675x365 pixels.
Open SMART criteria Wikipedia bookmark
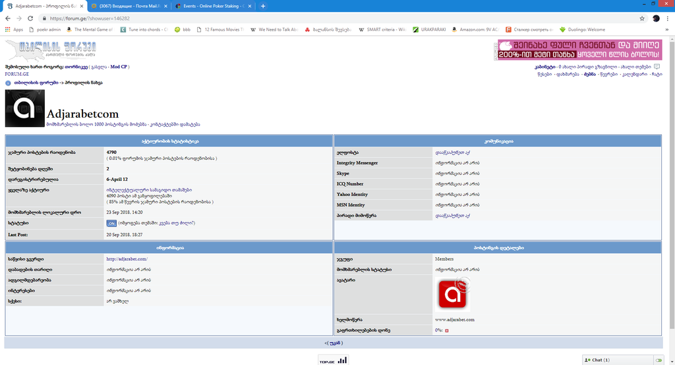point(382,30)
